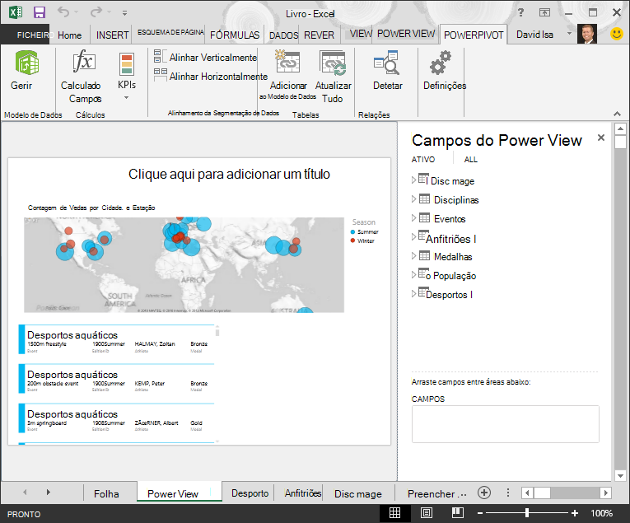Click the Excel application icon

pos(16,12)
